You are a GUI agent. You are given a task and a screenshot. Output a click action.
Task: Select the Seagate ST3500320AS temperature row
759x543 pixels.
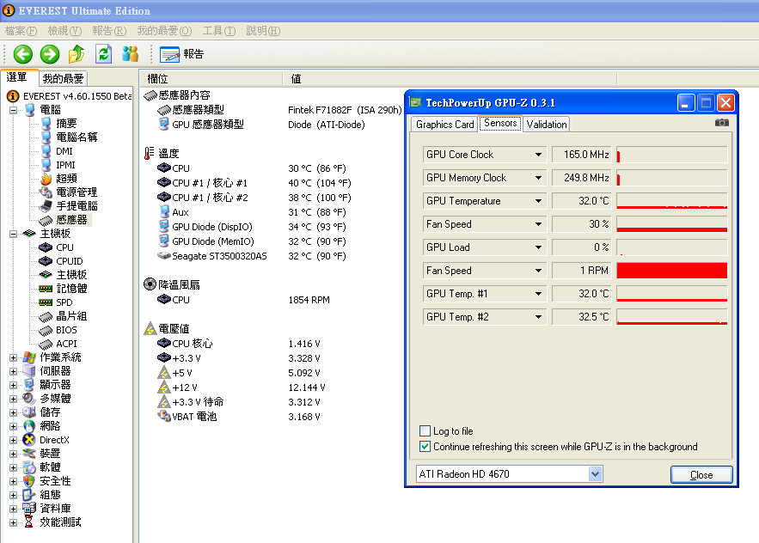pyautogui.click(x=252, y=256)
